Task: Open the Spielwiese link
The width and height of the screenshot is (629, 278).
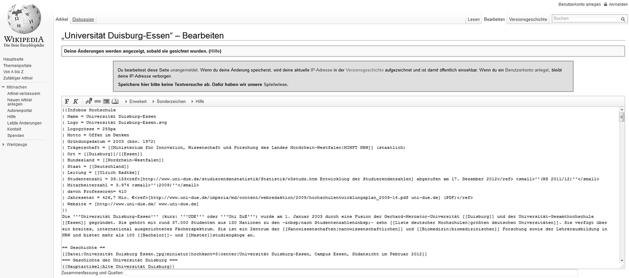Action: click(x=275, y=84)
